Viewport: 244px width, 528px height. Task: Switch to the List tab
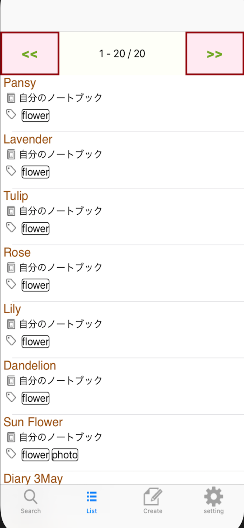click(x=92, y=501)
